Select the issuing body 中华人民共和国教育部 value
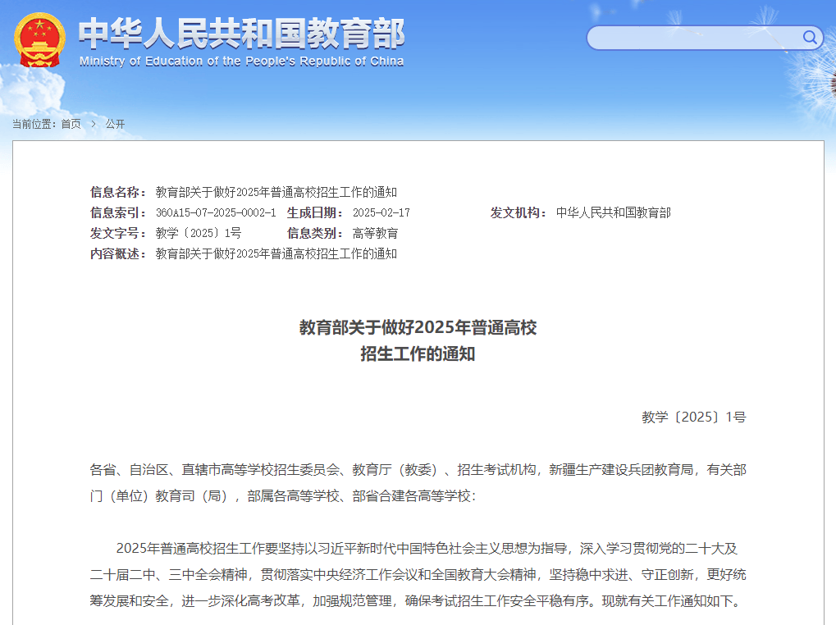The image size is (836, 625). click(x=613, y=212)
